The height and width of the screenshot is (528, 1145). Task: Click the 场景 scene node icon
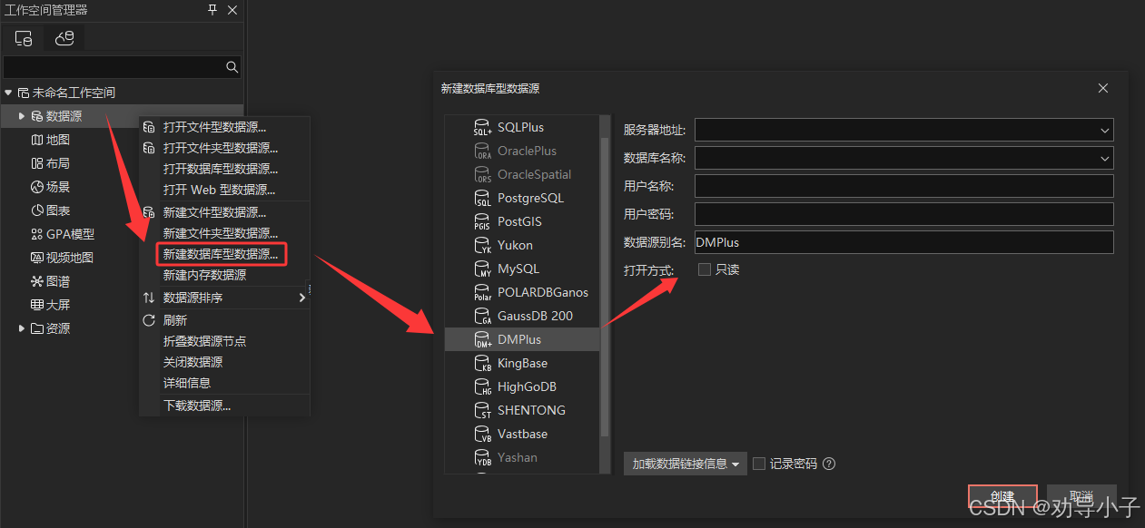point(37,187)
